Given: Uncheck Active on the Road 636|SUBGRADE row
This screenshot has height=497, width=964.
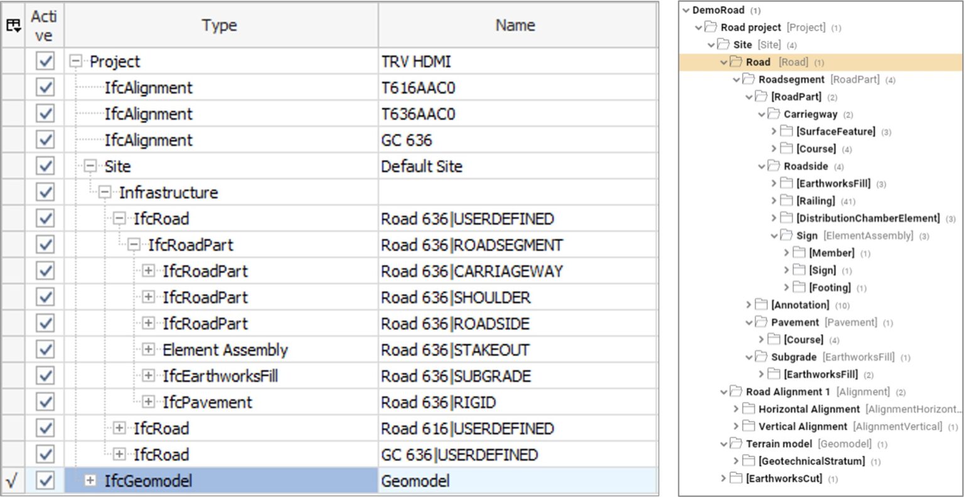Looking at the screenshot, I should 44,375.
